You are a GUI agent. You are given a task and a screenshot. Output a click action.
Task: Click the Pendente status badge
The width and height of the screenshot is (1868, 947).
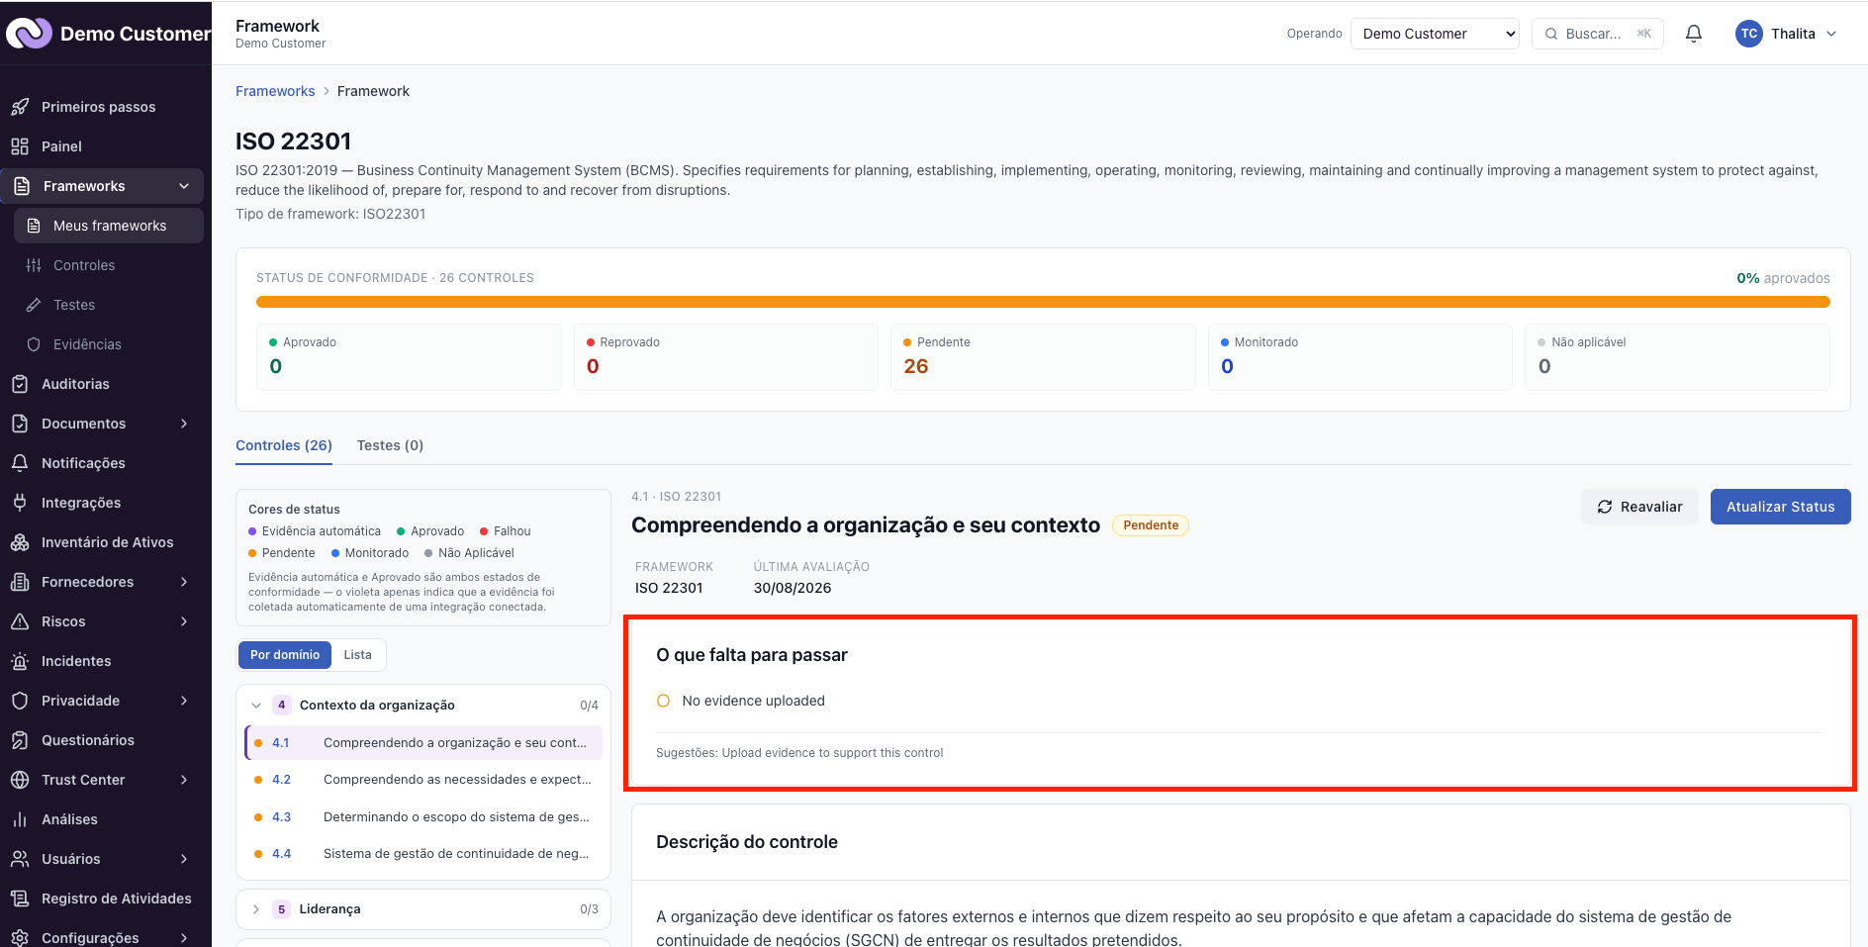tap(1151, 525)
